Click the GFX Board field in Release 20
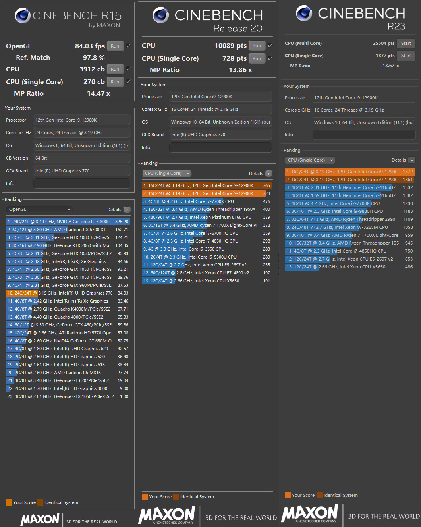This screenshot has width=421, height=527. click(x=221, y=135)
